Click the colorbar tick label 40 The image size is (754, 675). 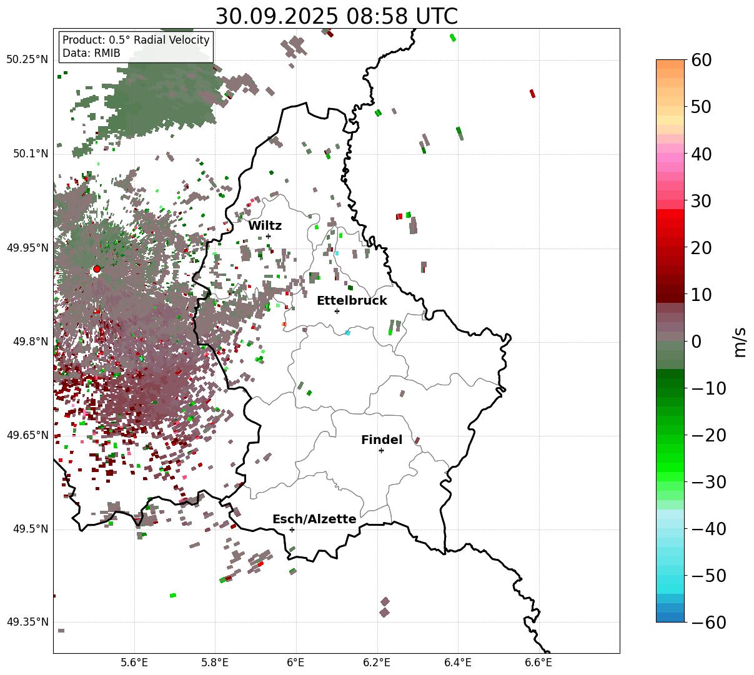(702, 154)
